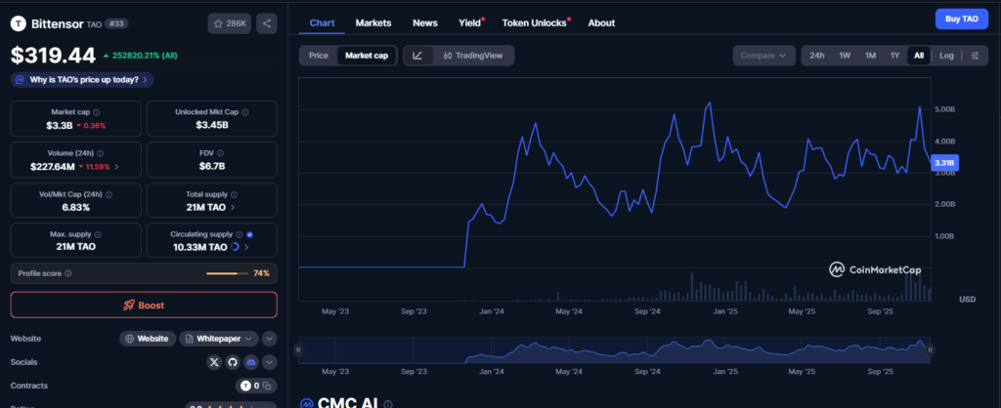Open the GitHub social link
Screen dimensions: 1001x408
pyautogui.click(x=233, y=362)
